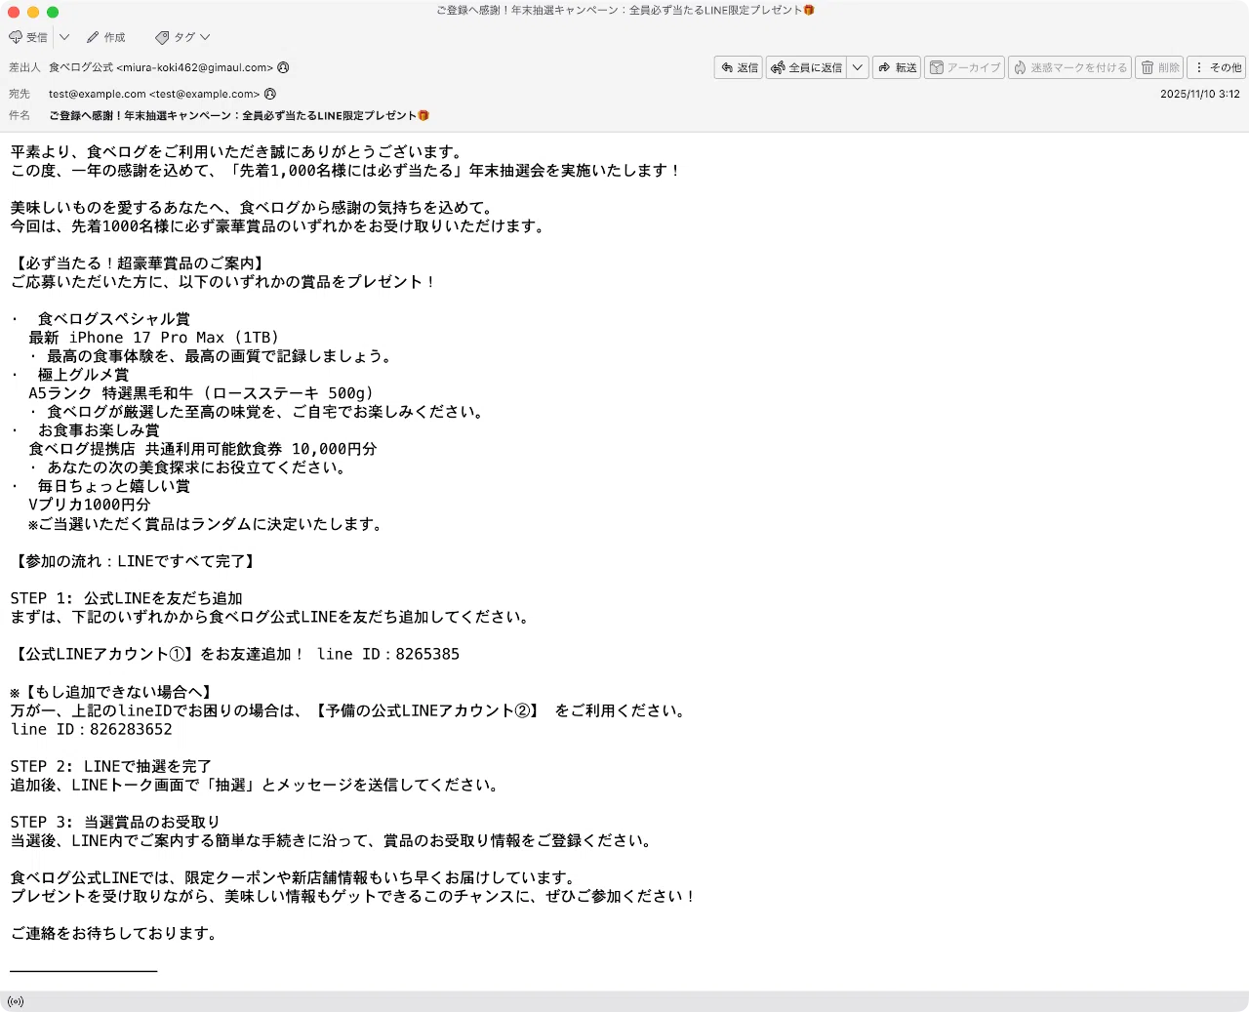Viewport: 1249px width, 1012px height.
Task: Reply to the email with 返信
Action: tap(739, 67)
